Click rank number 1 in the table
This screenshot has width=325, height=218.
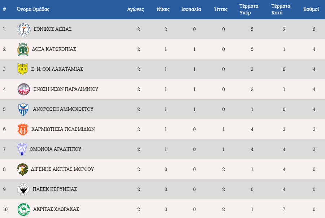tap(4, 29)
